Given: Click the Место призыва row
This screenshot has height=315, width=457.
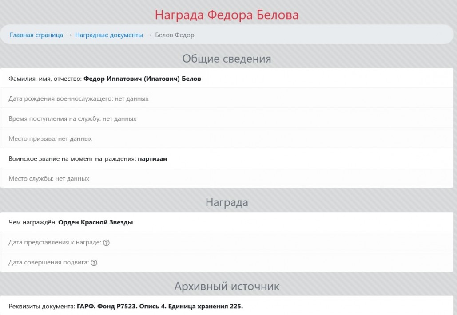Looking at the screenshot, I should pyautogui.click(x=50, y=138).
